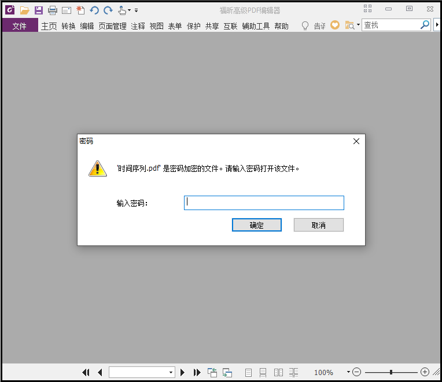Click the next view icon
Screen dimensions: 442x382
(x=227, y=372)
